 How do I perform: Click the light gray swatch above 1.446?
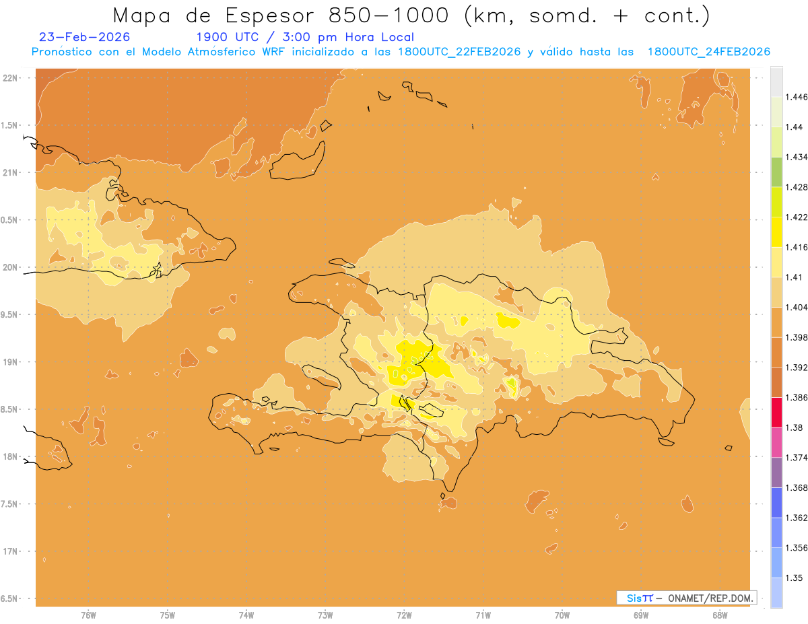click(776, 81)
